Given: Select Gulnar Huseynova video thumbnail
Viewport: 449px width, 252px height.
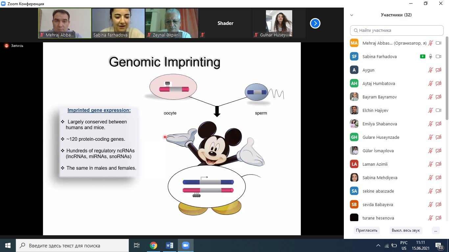Looking at the screenshot, I should click(x=279, y=23).
